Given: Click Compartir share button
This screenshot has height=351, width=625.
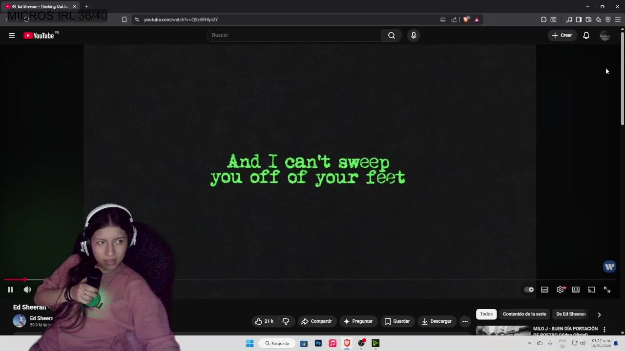Looking at the screenshot, I should [x=316, y=321].
